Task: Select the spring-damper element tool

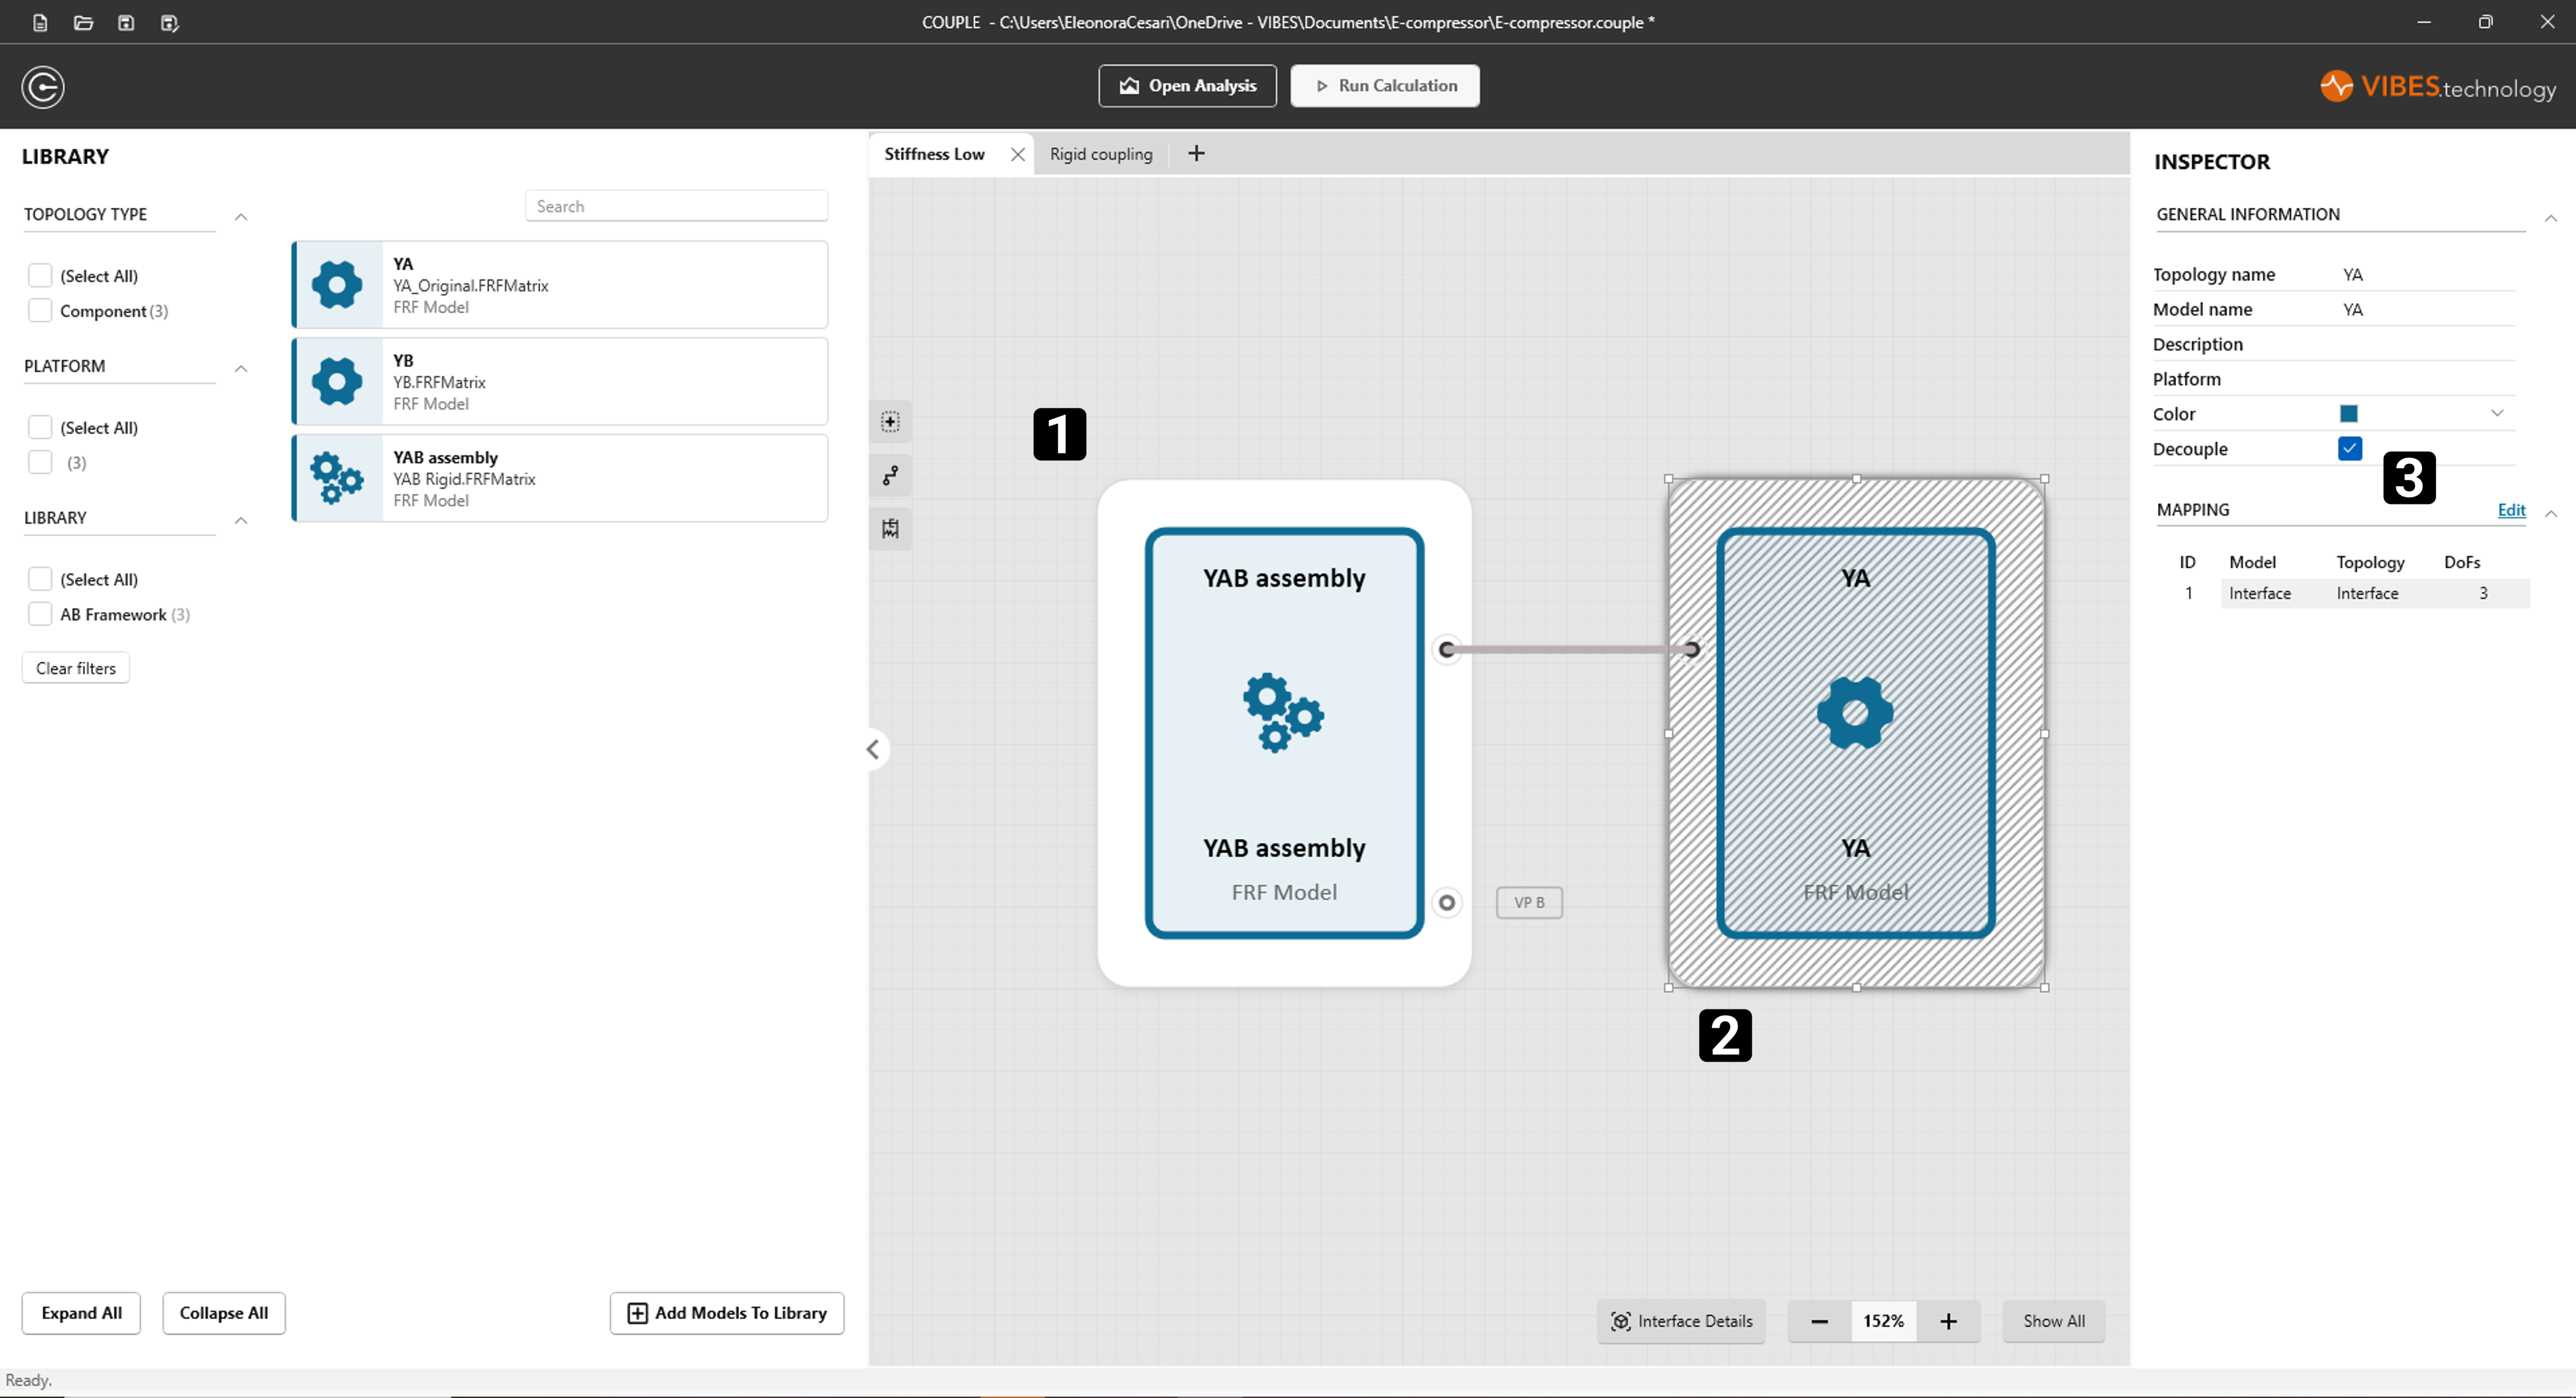Action: coord(890,528)
